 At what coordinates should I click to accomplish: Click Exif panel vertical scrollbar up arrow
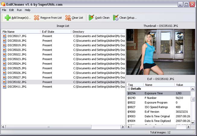coord(193,89)
